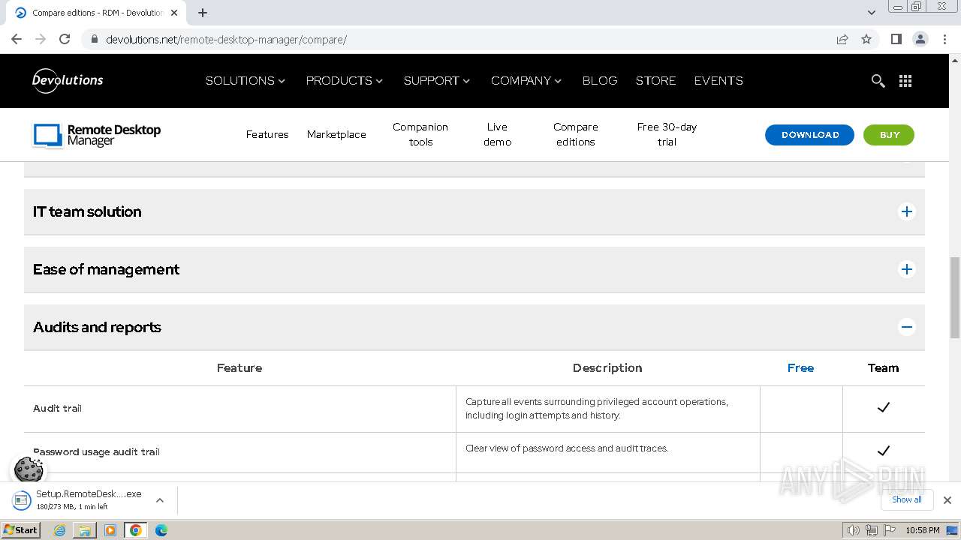Open the Chrome profile icon

920,39
